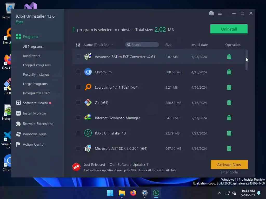Click the Internet Download Manager program icon
The height and width of the screenshot is (199, 266).
tap(88, 118)
